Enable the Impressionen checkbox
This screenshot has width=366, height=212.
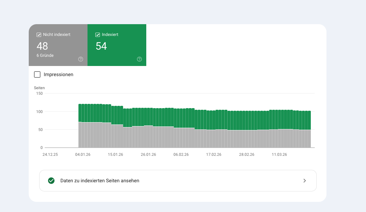tap(38, 74)
